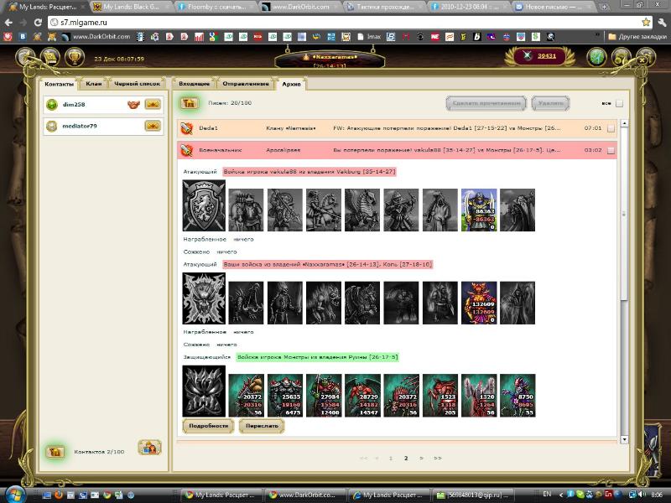
Task: Click the rating number 39431
Action: (547, 56)
